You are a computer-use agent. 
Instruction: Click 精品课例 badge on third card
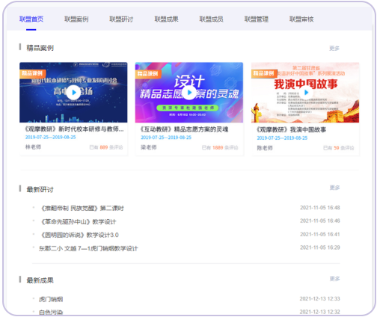(x=264, y=73)
